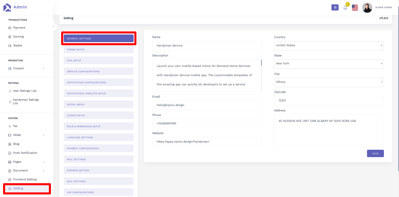The image size is (399, 197).
Task: Open Tax in the sidebar
Action: pyautogui.click(x=15, y=126)
